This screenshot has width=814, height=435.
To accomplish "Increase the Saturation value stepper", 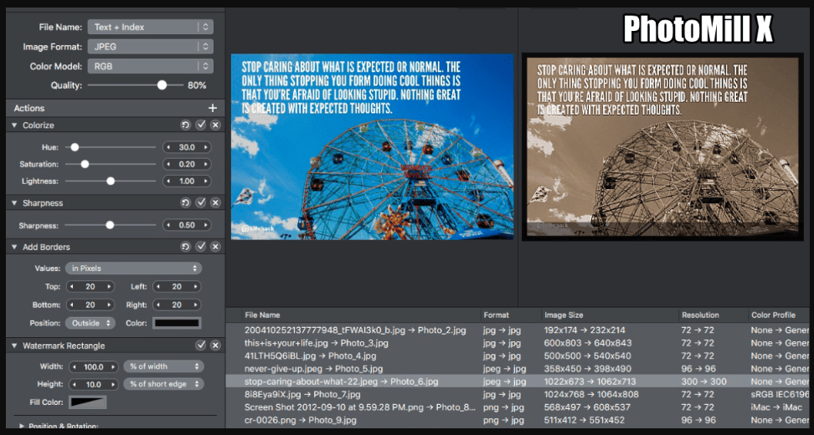I will 206,164.
